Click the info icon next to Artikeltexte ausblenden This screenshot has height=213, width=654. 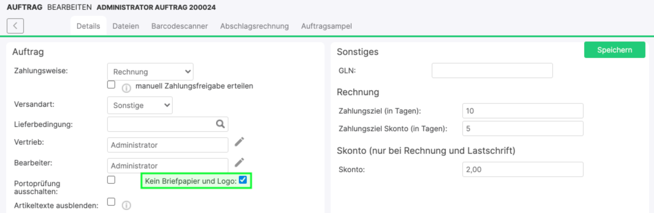tap(126, 205)
